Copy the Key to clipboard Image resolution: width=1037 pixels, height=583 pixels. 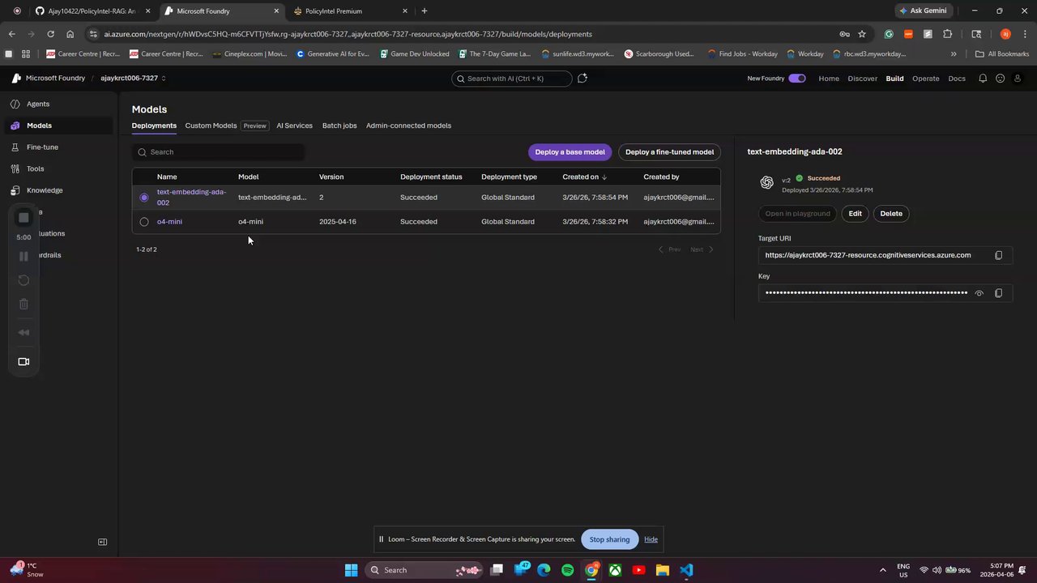(x=998, y=293)
